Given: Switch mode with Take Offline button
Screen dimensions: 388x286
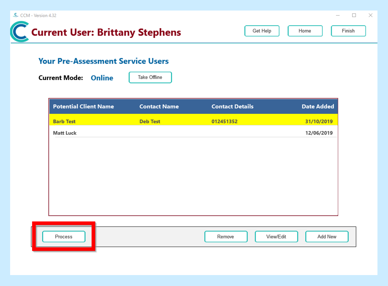Looking at the screenshot, I should 150,78.
